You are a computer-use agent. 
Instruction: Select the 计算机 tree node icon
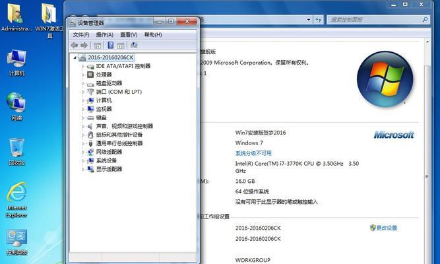point(90,100)
